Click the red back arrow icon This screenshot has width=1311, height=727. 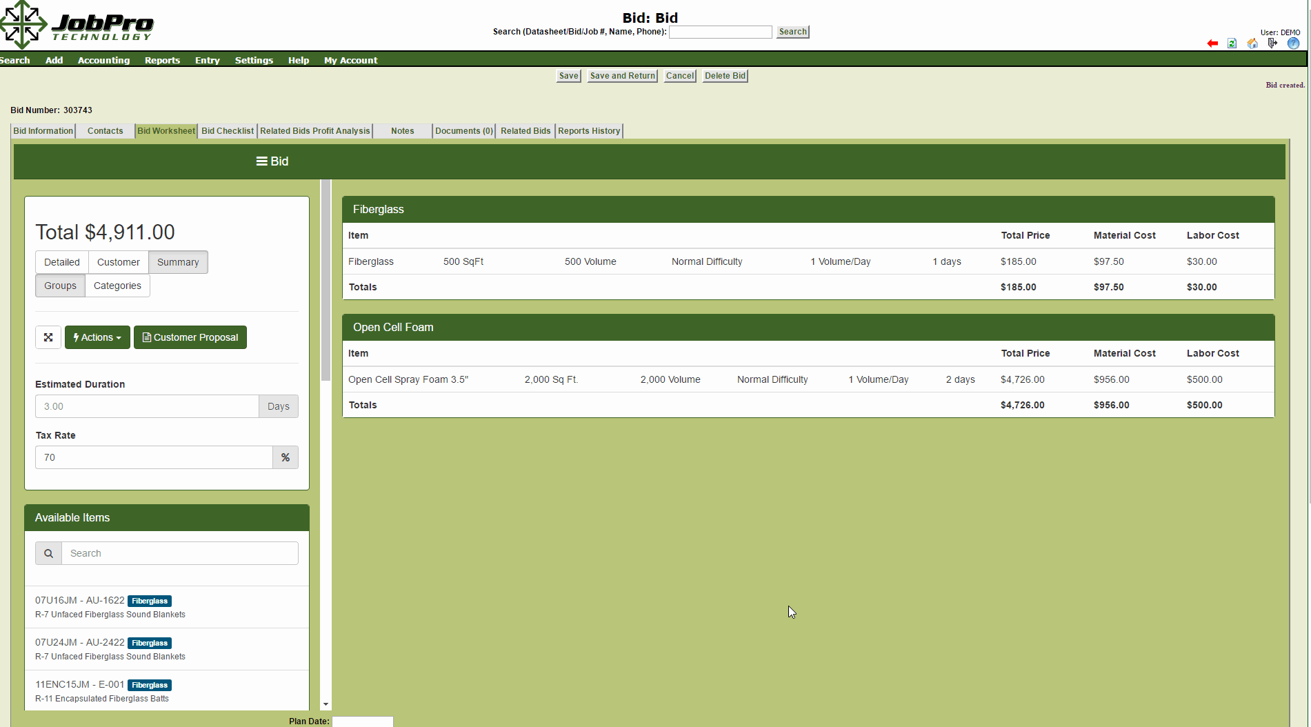[x=1212, y=43]
